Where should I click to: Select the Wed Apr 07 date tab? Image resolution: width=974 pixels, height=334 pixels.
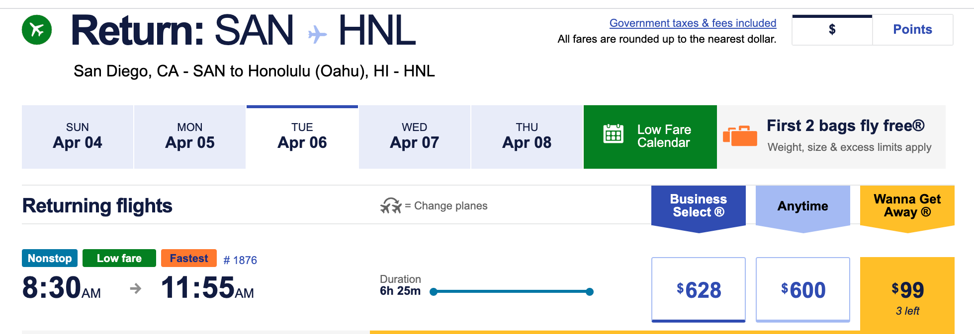coord(415,137)
